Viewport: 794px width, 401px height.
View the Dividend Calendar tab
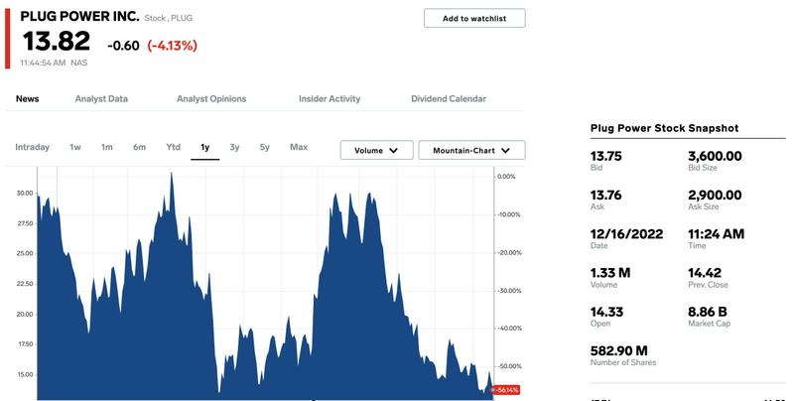449,98
